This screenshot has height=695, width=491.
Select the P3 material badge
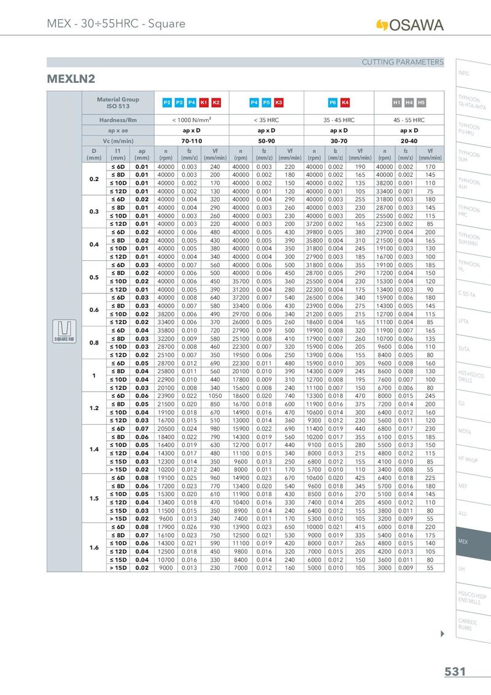click(179, 103)
